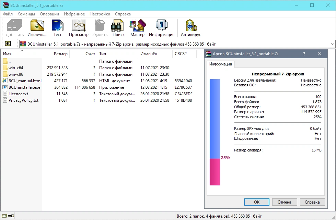
Task: Click the WinRAR title bar app icon
Action: [5, 5]
